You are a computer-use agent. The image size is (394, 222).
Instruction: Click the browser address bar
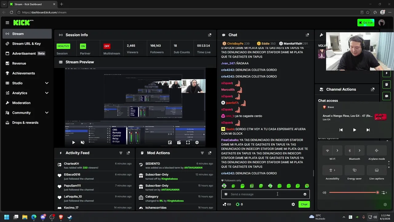point(188,12)
